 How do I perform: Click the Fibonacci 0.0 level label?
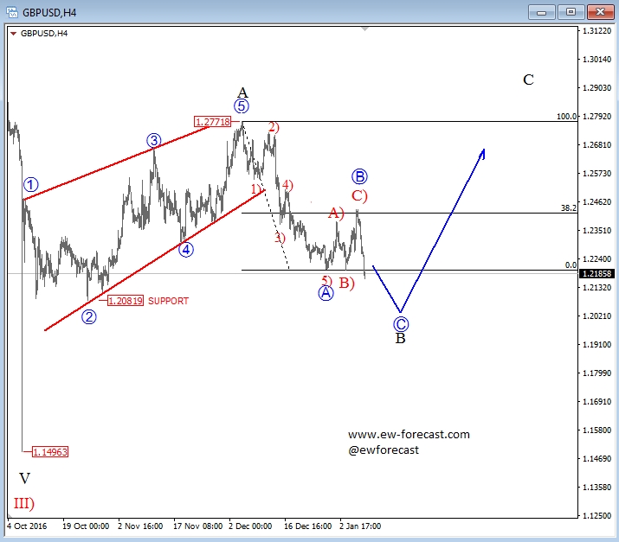pos(571,265)
